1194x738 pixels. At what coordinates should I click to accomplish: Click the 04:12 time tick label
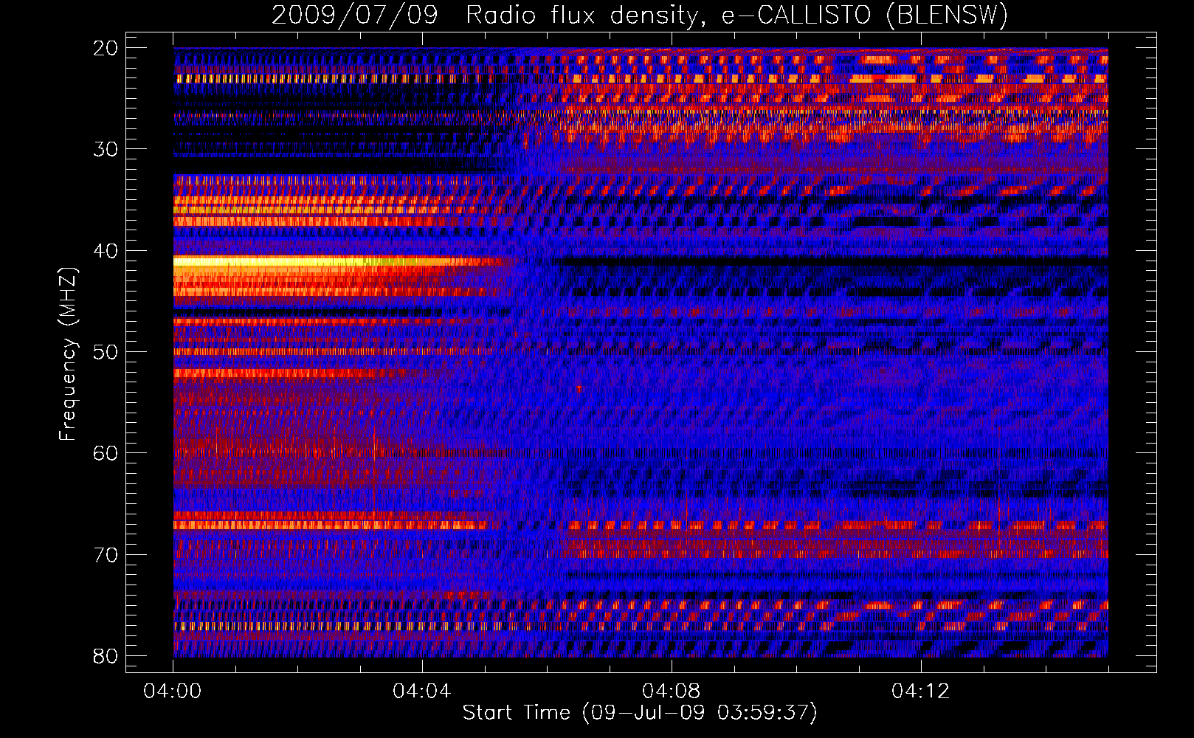pyautogui.click(x=921, y=692)
